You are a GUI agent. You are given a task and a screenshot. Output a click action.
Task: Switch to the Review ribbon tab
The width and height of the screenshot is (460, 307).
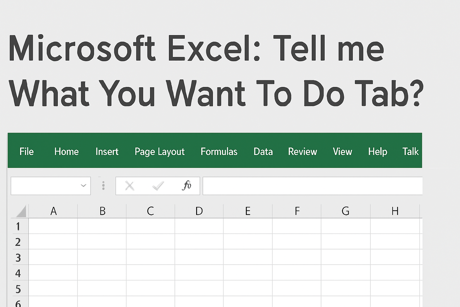pos(302,152)
